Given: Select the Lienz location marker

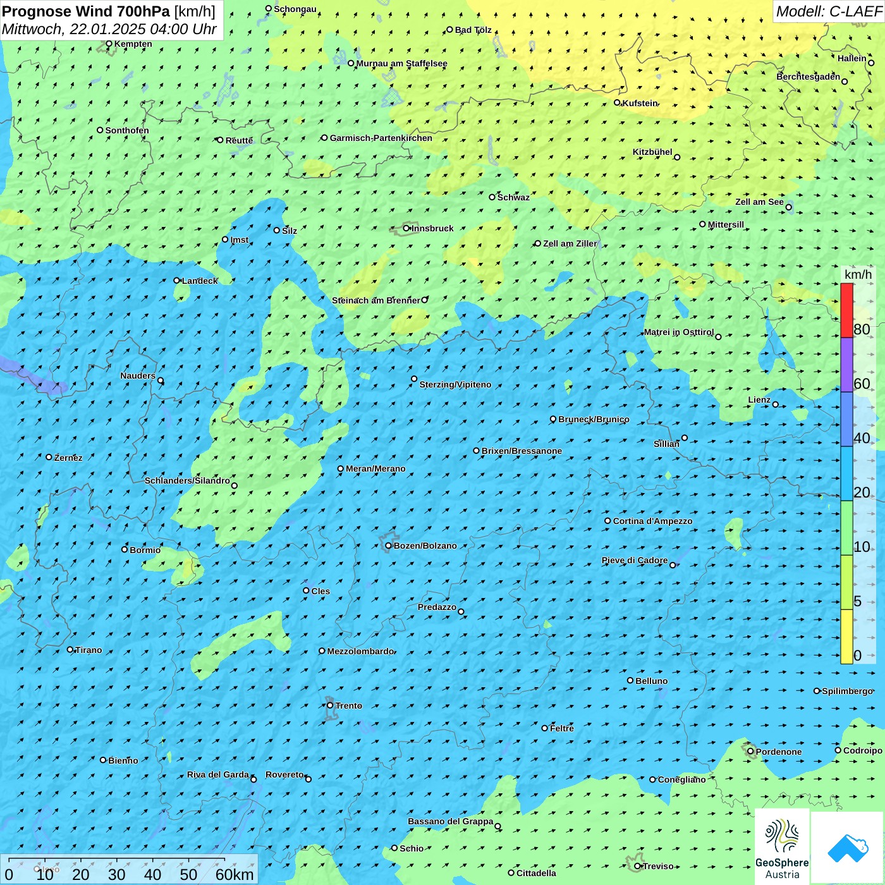Looking at the screenshot, I should tap(776, 405).
